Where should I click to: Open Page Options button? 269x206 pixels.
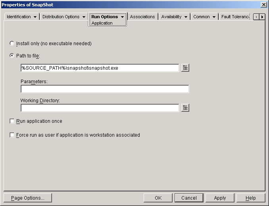click(27, 198)
